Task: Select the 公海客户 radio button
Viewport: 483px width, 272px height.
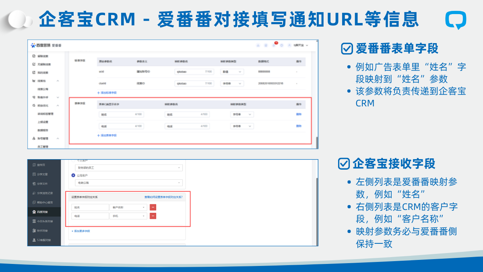Action: 73,175
